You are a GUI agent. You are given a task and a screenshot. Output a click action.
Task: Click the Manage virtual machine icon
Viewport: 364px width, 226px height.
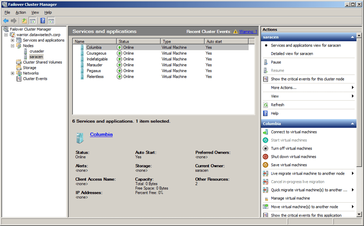[266, 199]
